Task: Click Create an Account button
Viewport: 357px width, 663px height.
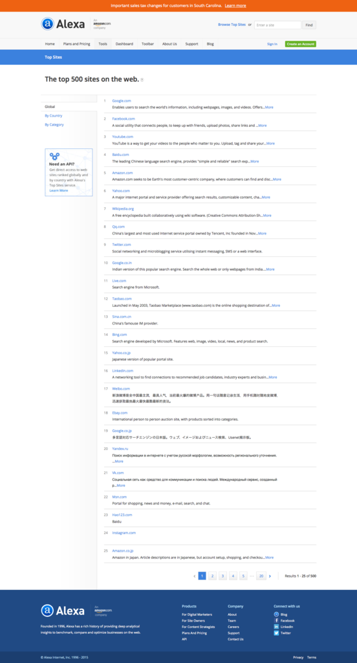Action: pos(300,44)
